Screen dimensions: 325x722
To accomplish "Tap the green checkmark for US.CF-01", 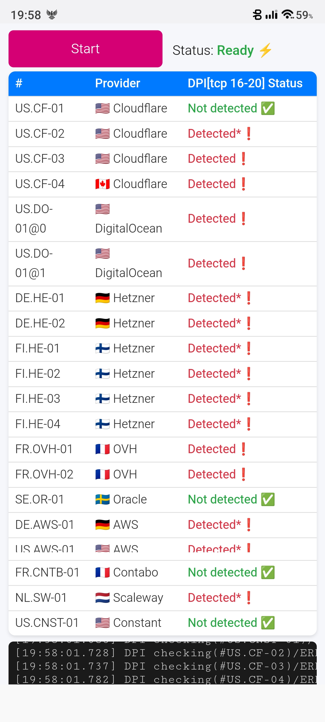I will pyautogui.click(x=268, y=108).
